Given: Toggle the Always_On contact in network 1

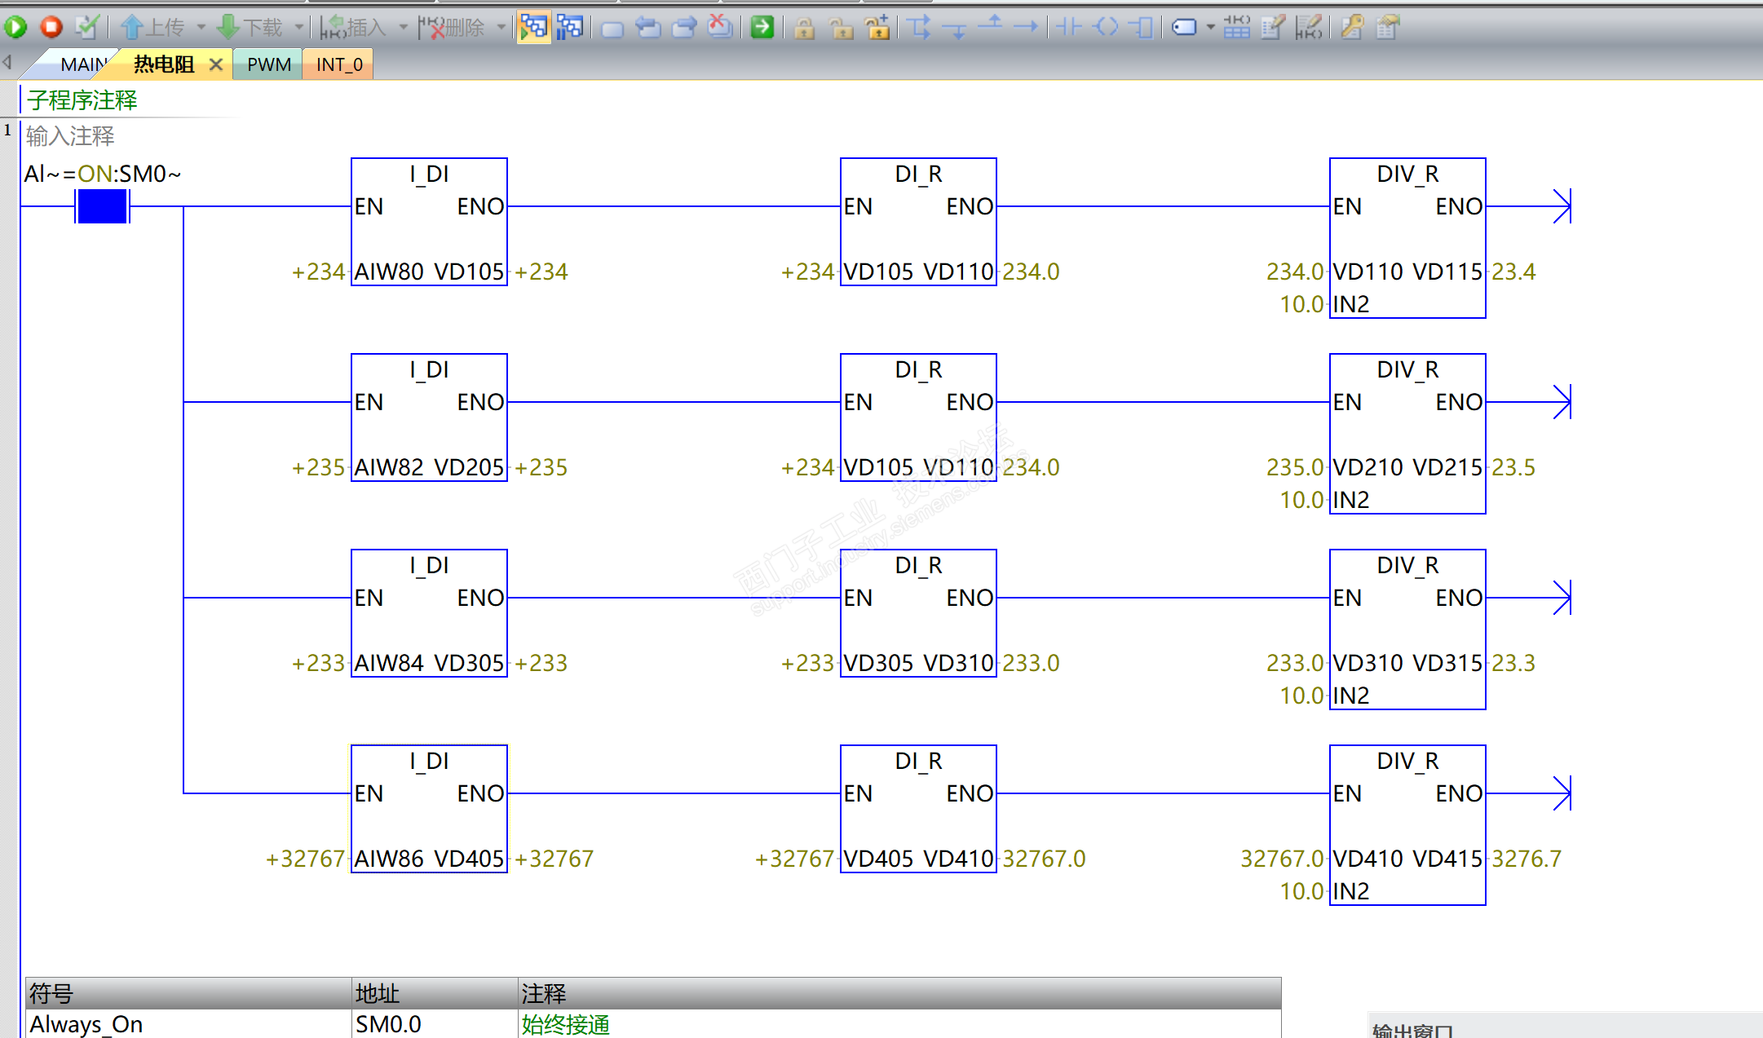Looking at the screenshot, I should pos(102,206).
